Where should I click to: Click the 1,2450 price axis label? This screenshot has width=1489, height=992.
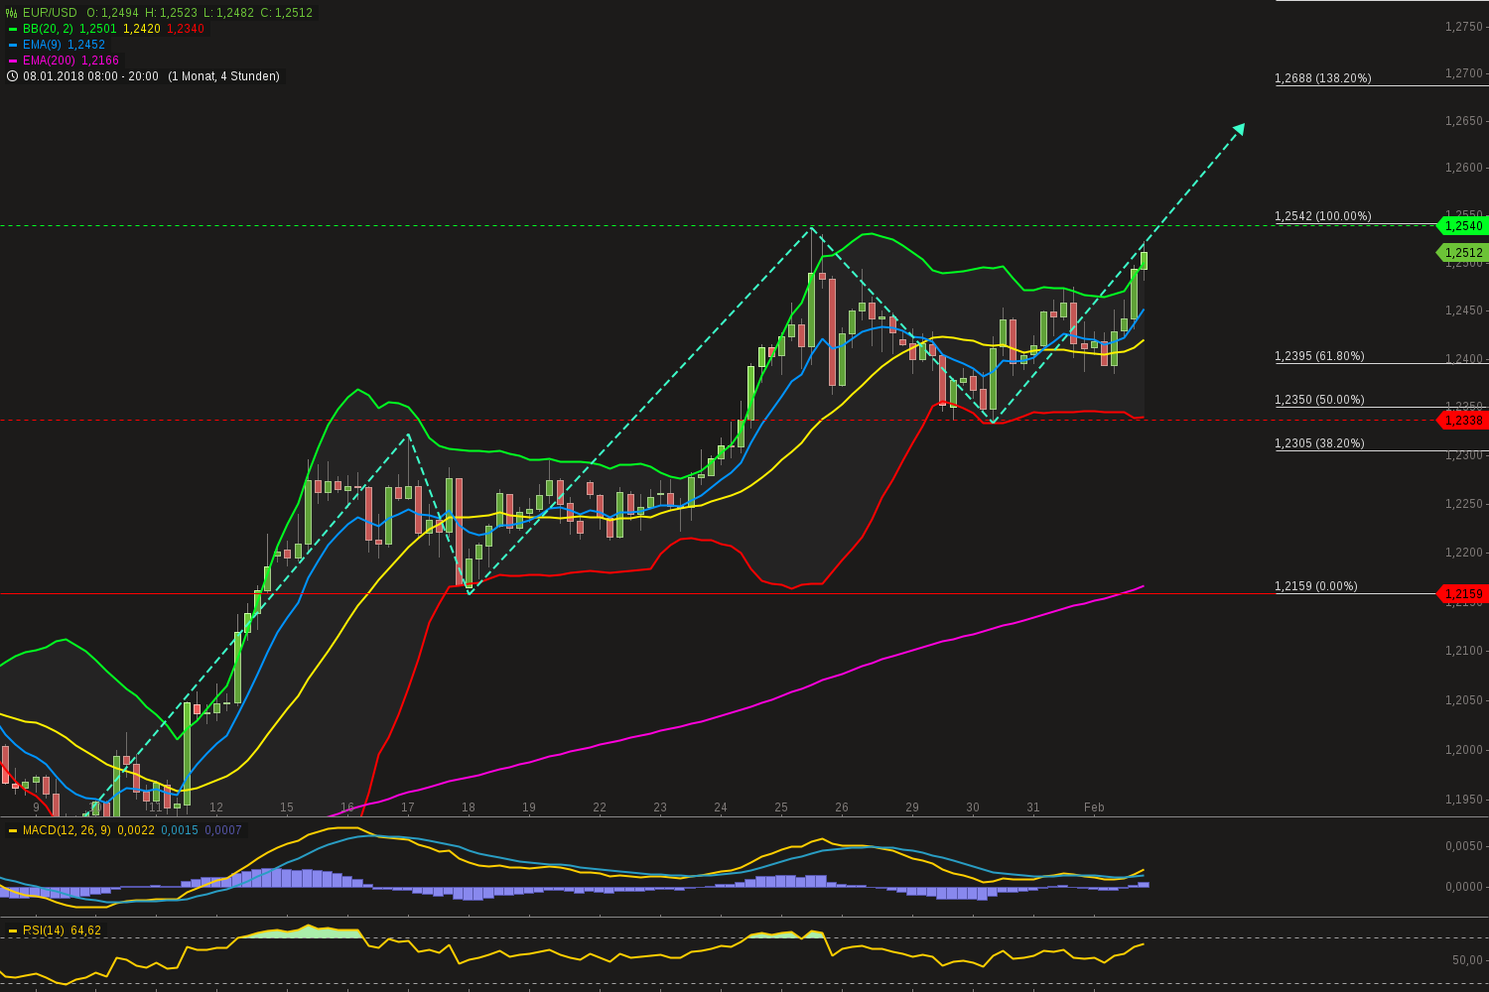[1464, 310]
